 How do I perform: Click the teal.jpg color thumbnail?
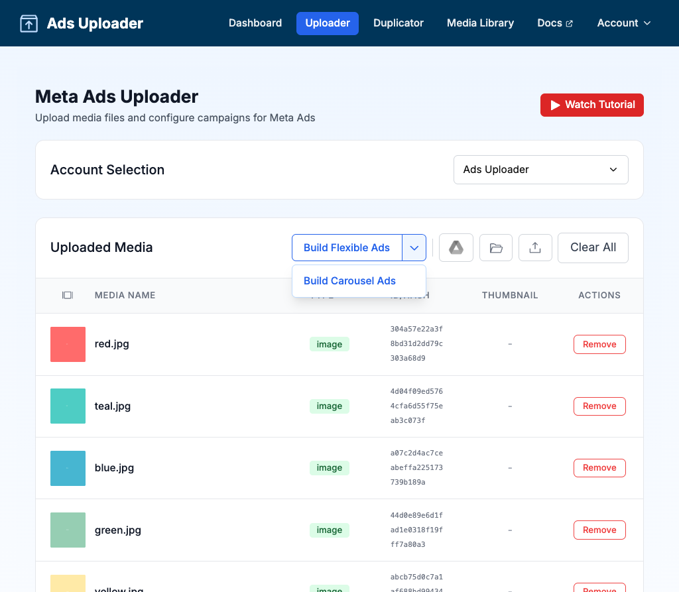68,406
